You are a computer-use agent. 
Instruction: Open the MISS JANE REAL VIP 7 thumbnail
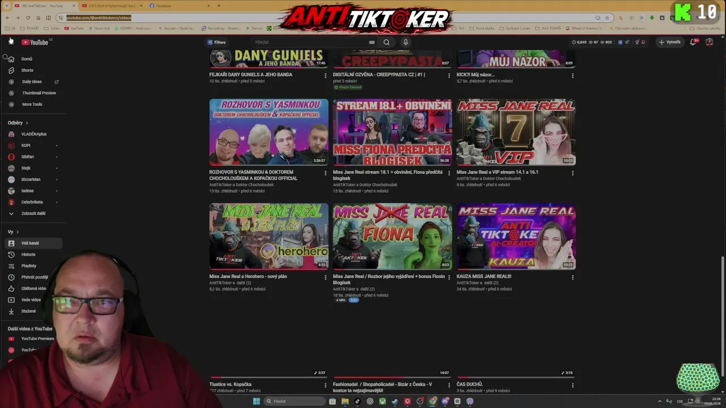(x=516, y=132)
